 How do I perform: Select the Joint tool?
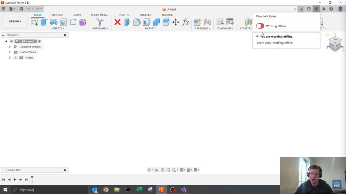coord(207,22)
